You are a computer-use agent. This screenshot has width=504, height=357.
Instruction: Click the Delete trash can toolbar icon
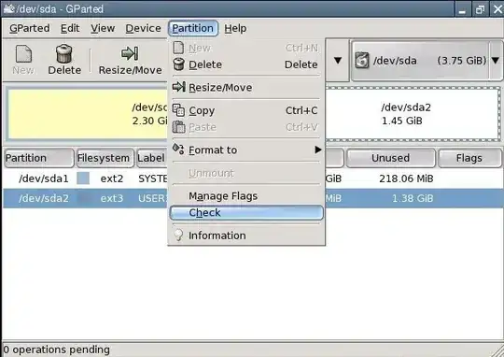point(64,53)
